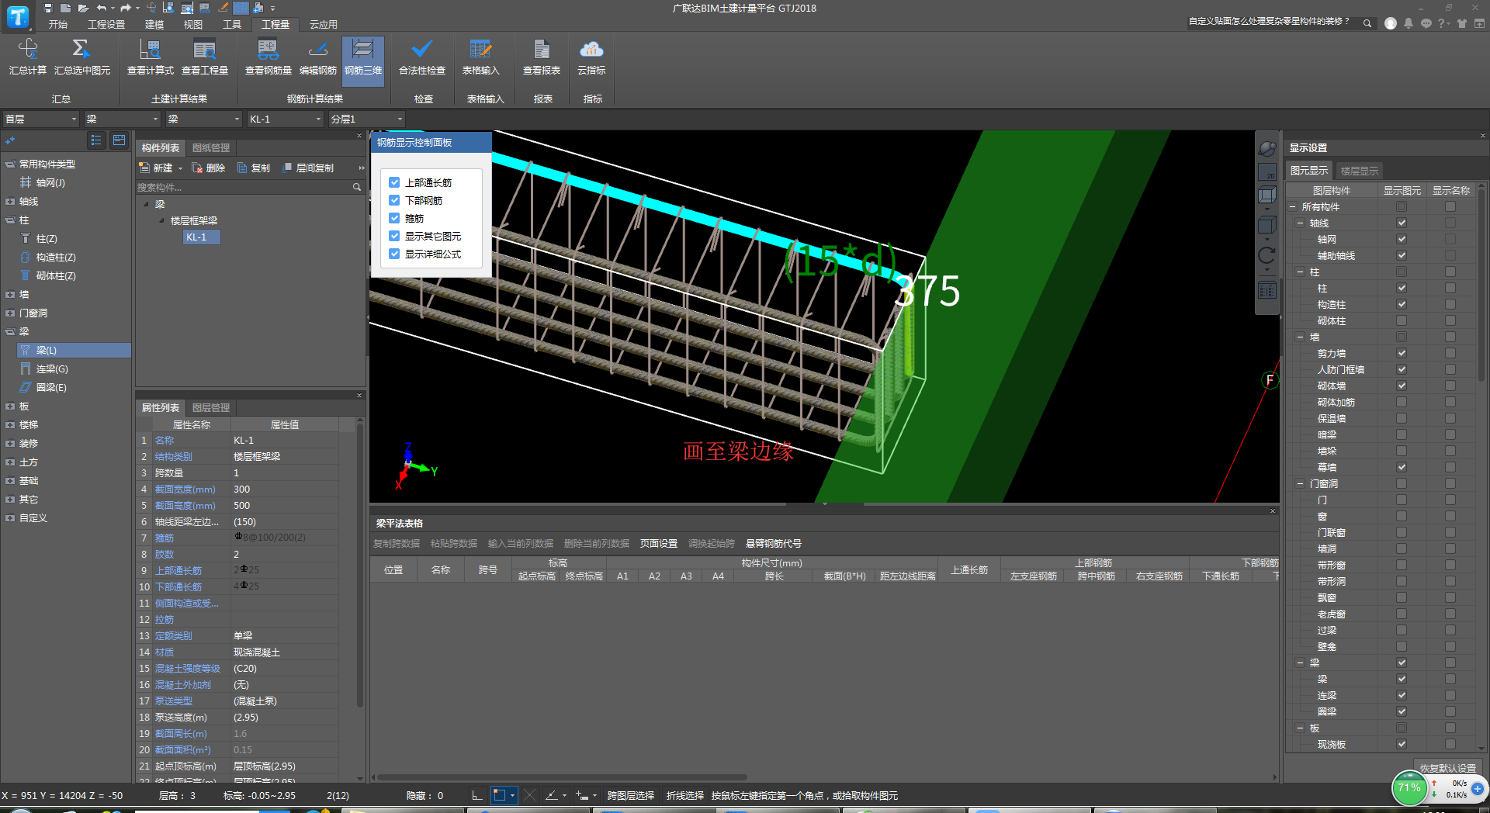Toggle 显示图元 checkbox for 圈梁
The image size is (1490, 813).
pyautogui.click(x=1402, y=711)
